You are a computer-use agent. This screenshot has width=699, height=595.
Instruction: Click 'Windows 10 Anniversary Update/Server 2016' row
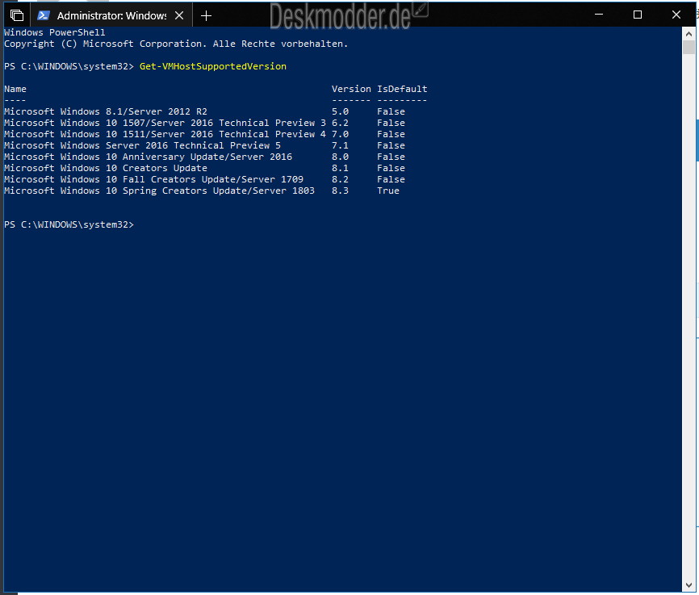pyautogui.click(x=205, y=157)
